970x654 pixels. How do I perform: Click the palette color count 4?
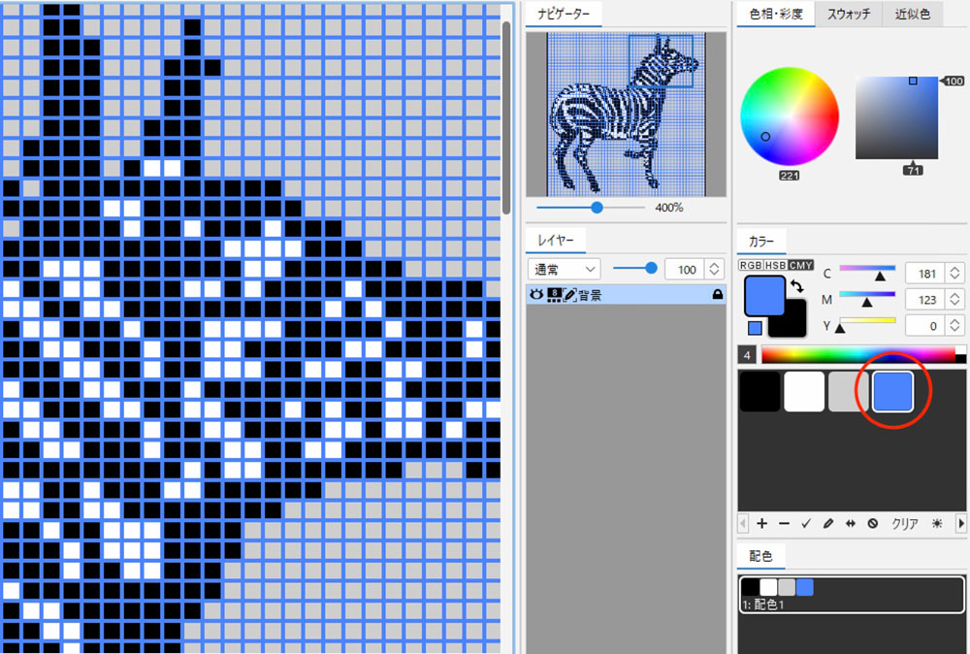[747, 355]
